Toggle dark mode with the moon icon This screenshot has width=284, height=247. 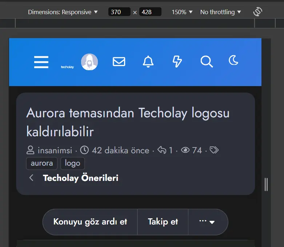[233, 60]
